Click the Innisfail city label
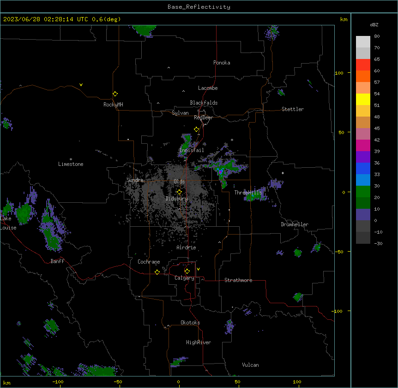The width and height of the screenshot is (398, 388). pyautogui.click(x=192, y=150)
